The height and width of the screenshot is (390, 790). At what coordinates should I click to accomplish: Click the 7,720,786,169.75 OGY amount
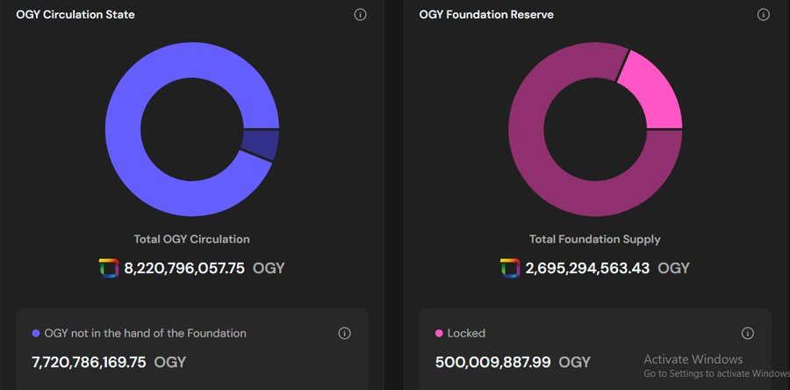point(109,362)
